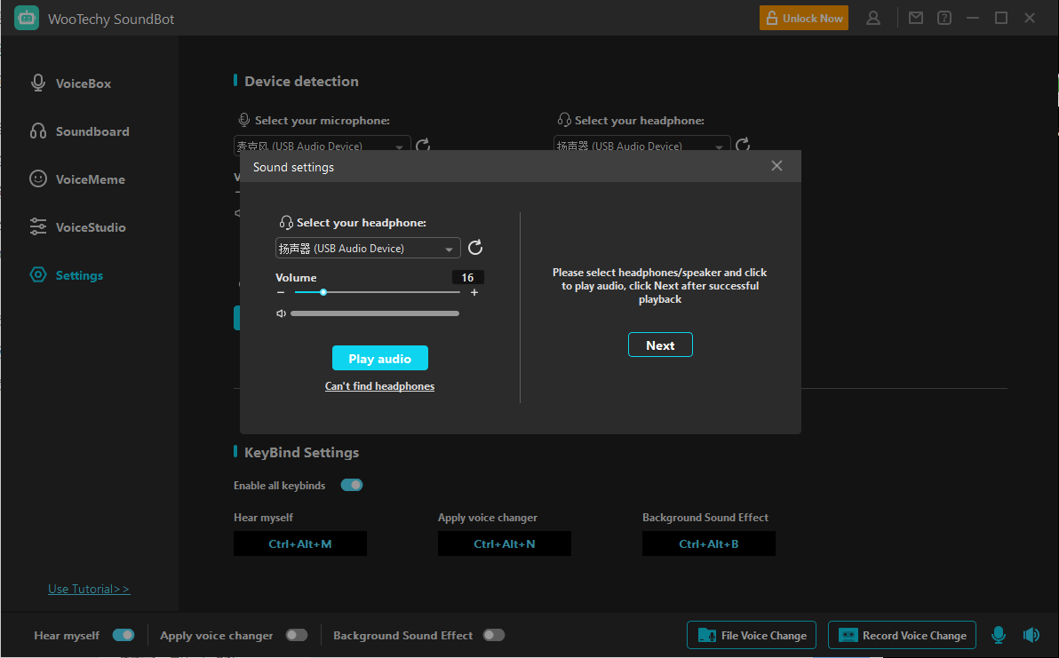Screen dimensions: 1059x658
Task: Click the refresh icon beside dialog headphone dropdown
Action: [x=475, y=248]
